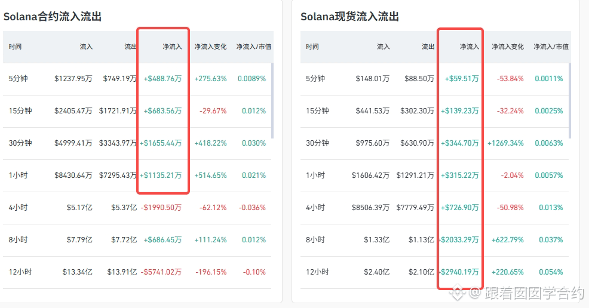Click the 8小时 row label in Solana现货 table
Screen dimensions: 589x308
tap(315, 240)
